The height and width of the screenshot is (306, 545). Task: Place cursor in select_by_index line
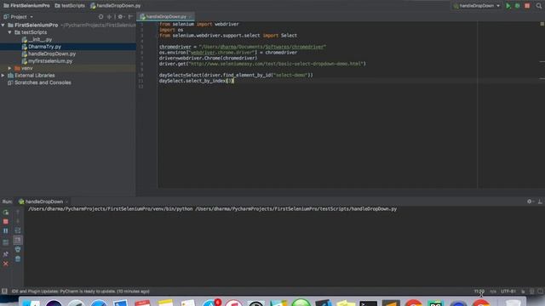tap(197, 81)
